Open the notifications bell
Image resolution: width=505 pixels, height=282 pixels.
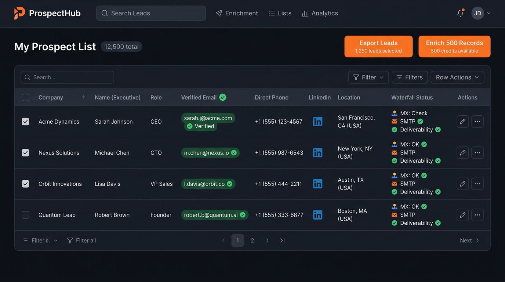pyautogui.click(x=461, y=13)
